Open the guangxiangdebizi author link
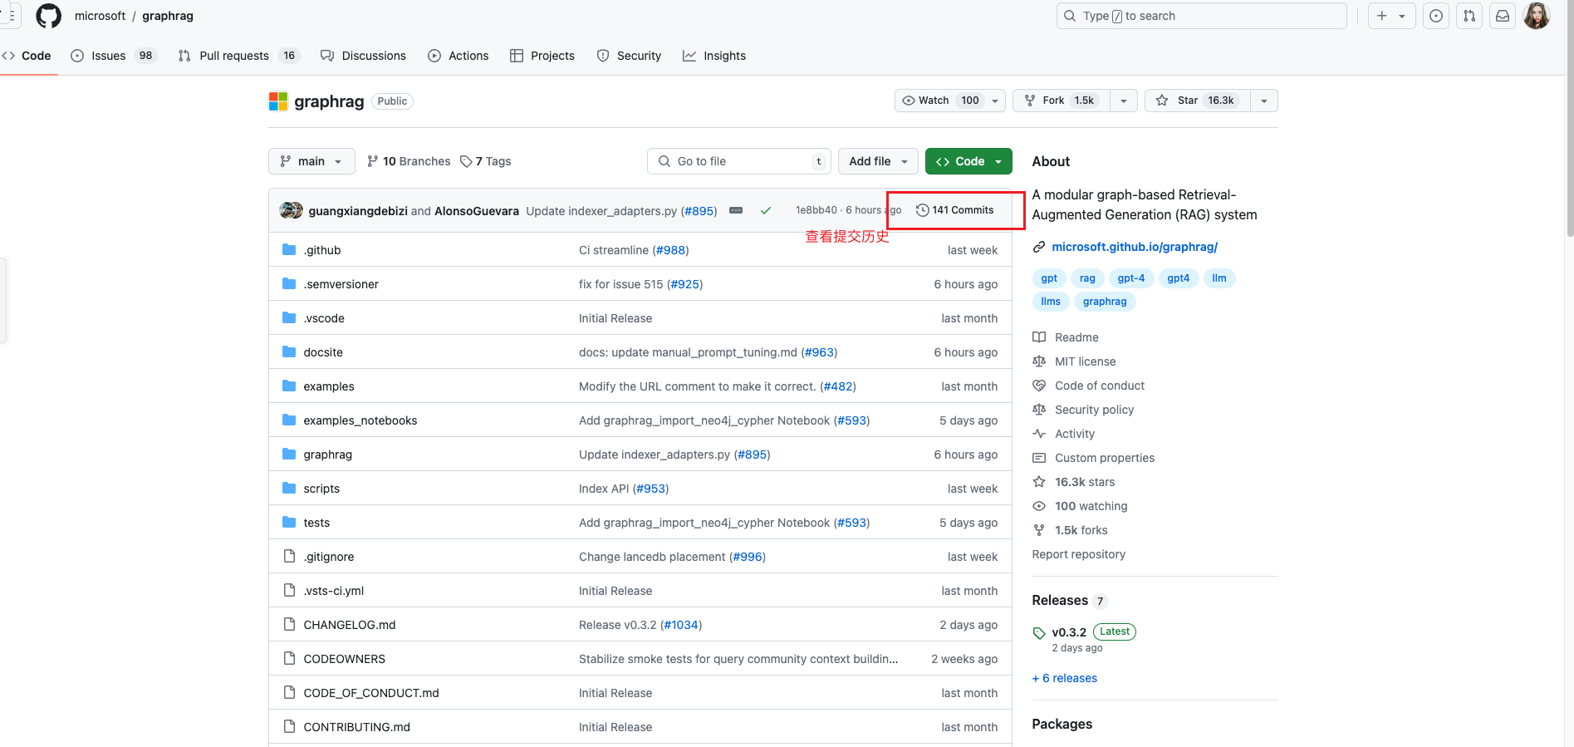1574x747 pixels. [358, 211]
